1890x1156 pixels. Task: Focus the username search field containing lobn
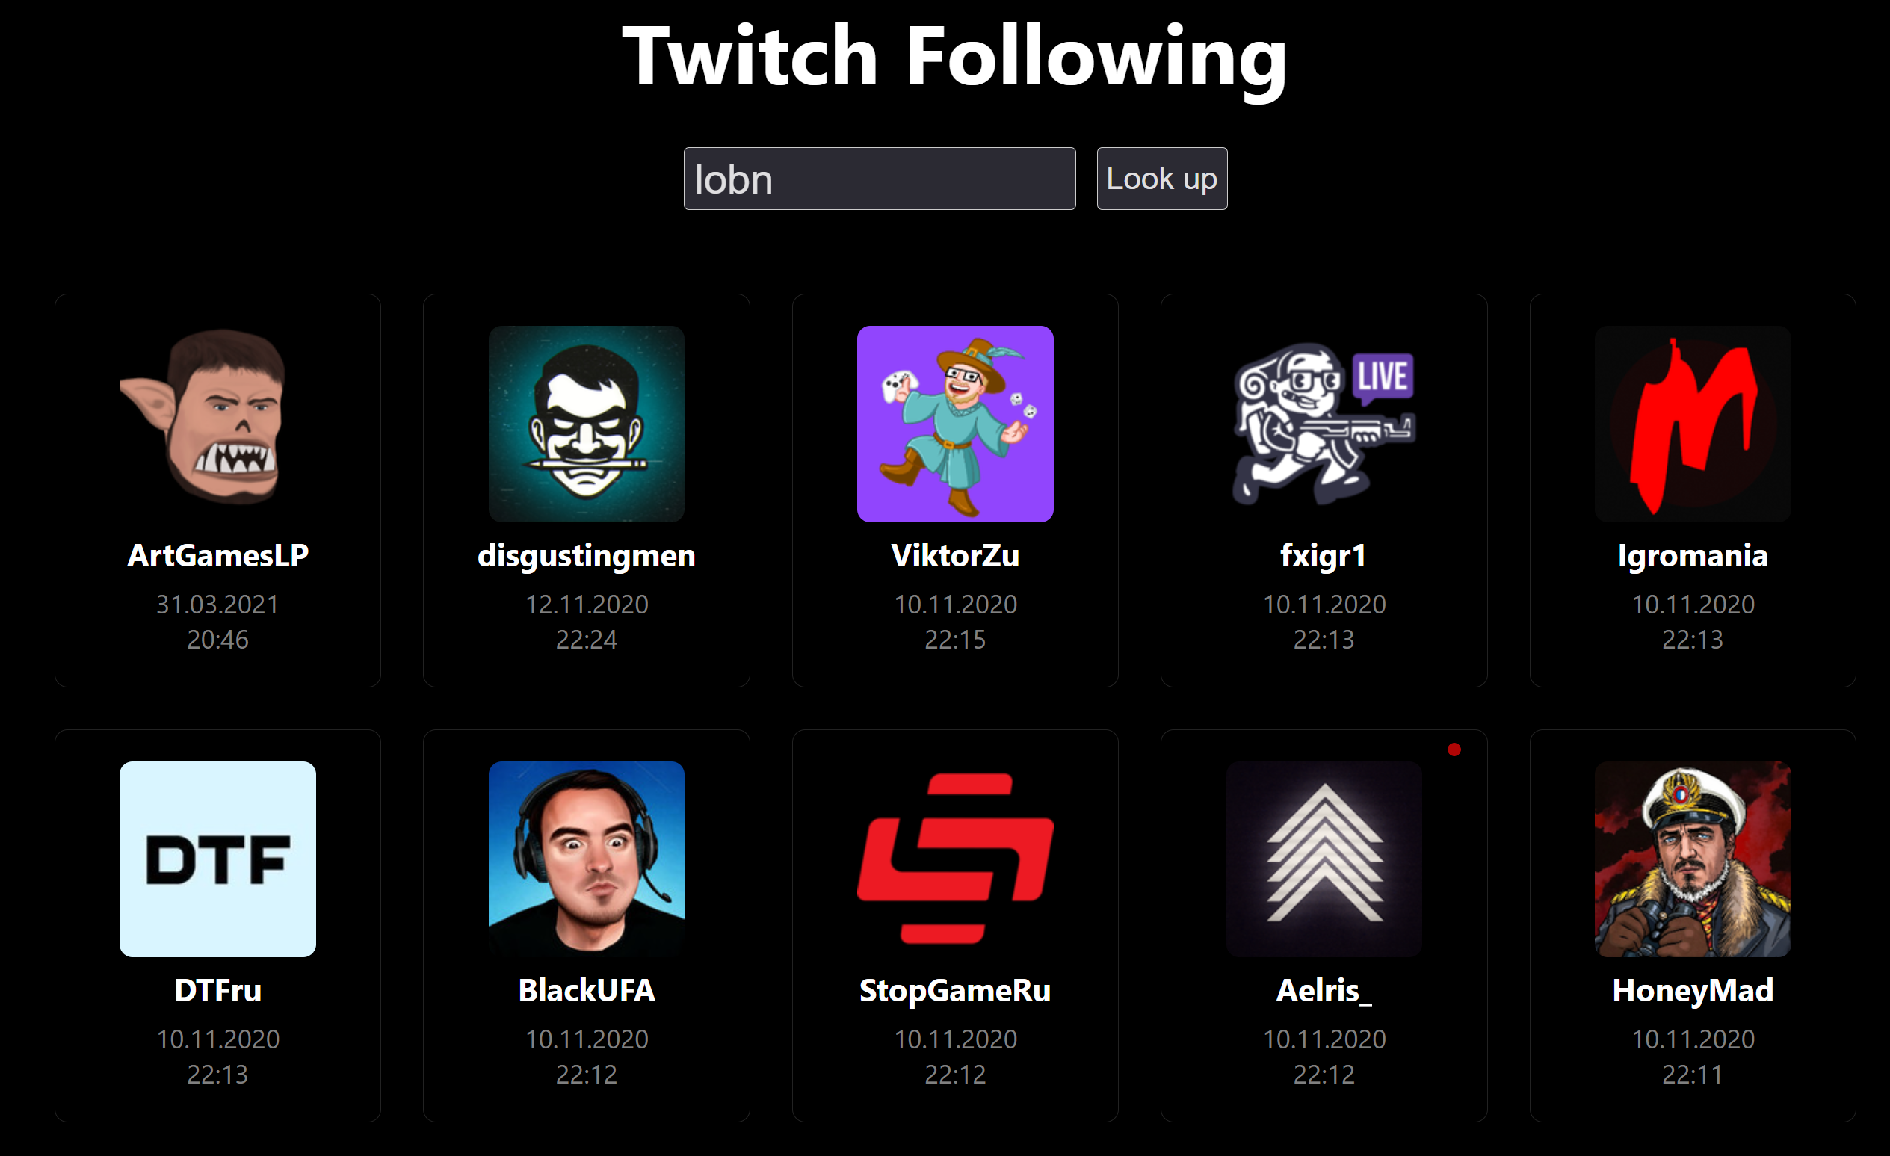(x=879, y=178)
